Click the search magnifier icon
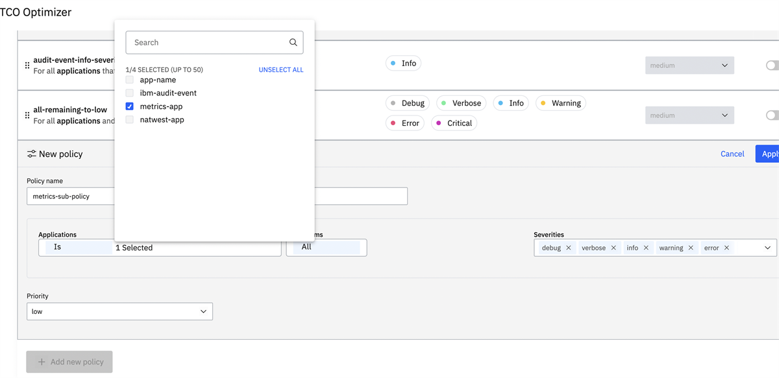The height and width of the screenshot is (378, 779). 293,43
